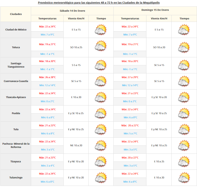The height and width of the screenshot is (187, 197).
Task: Click Santiago Tianguistenco wind 'S 5 a 15'
Action: click(76, 65)
